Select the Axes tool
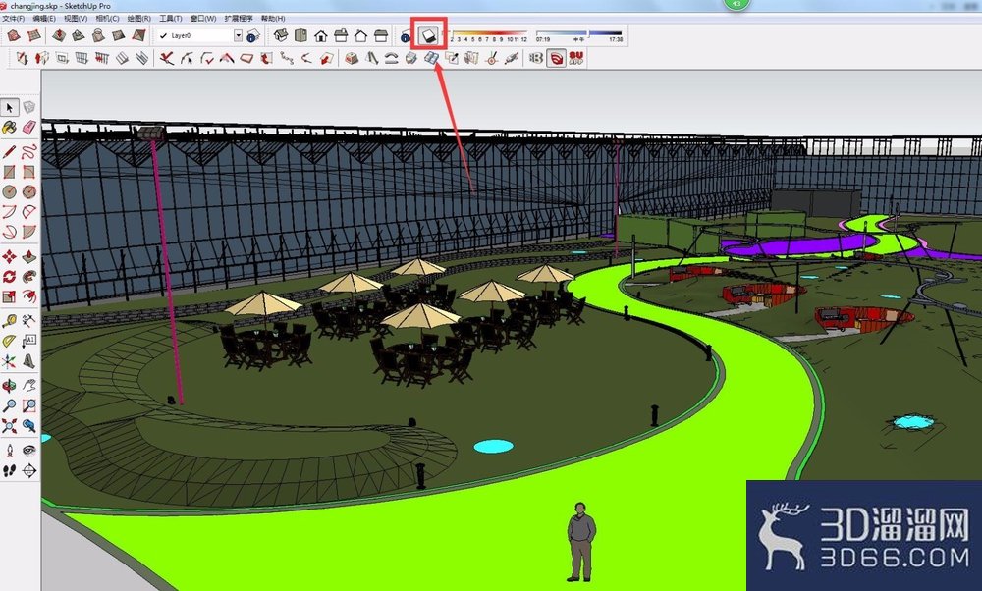Screen dimensions: 982x591 (10, 361)
